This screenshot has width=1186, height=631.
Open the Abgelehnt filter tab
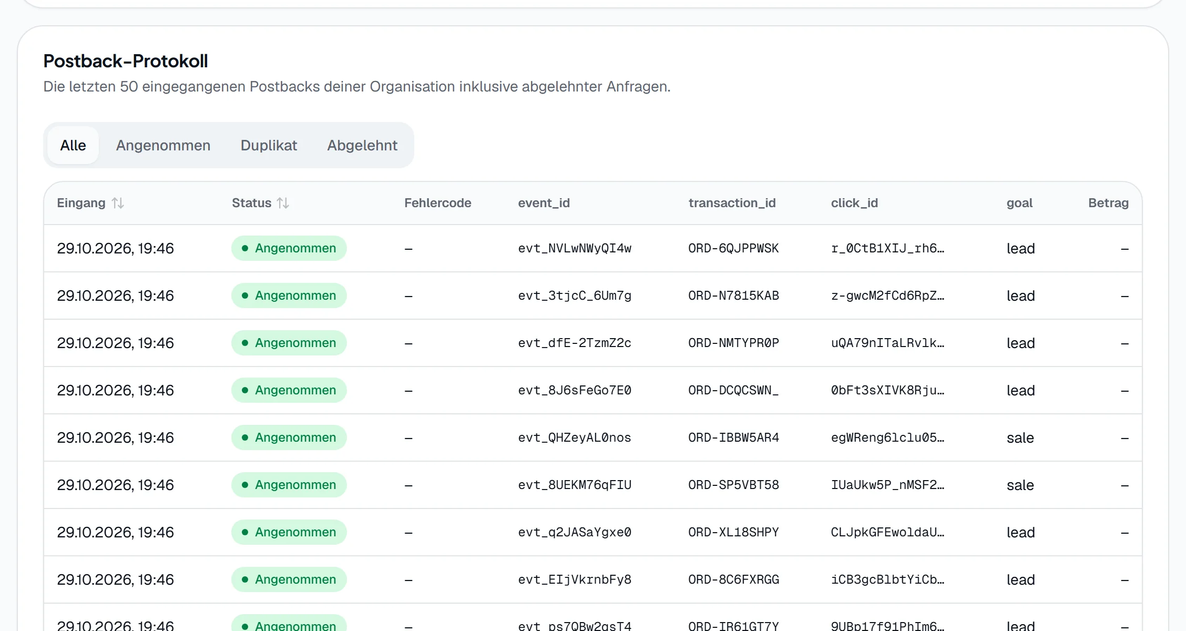tap(362, 145)
